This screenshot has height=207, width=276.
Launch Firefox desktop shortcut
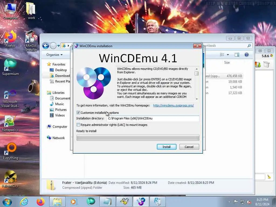point(11,39)
